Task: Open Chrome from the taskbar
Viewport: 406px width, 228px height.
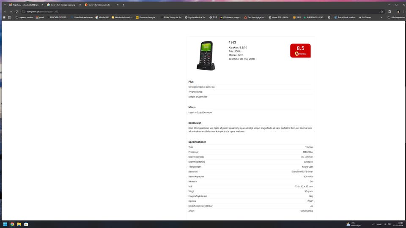Action: (x=12, y=224)
